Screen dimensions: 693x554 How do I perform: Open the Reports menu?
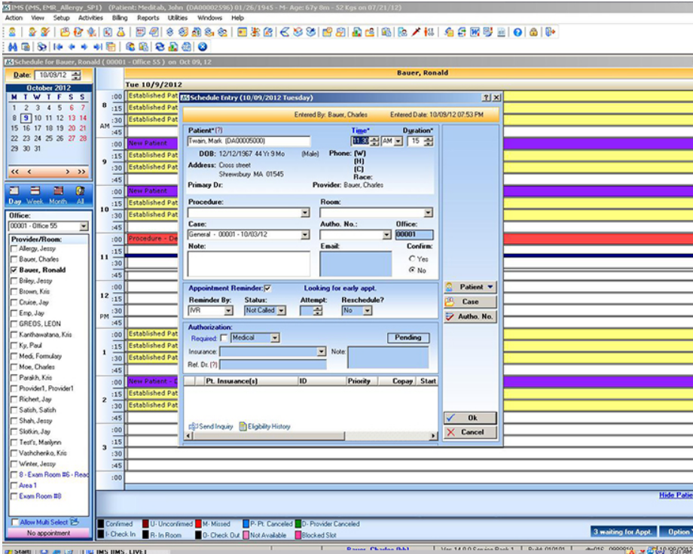point(148,17)
